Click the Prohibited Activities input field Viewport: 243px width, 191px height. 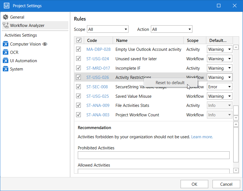click(x=154, y=155)
